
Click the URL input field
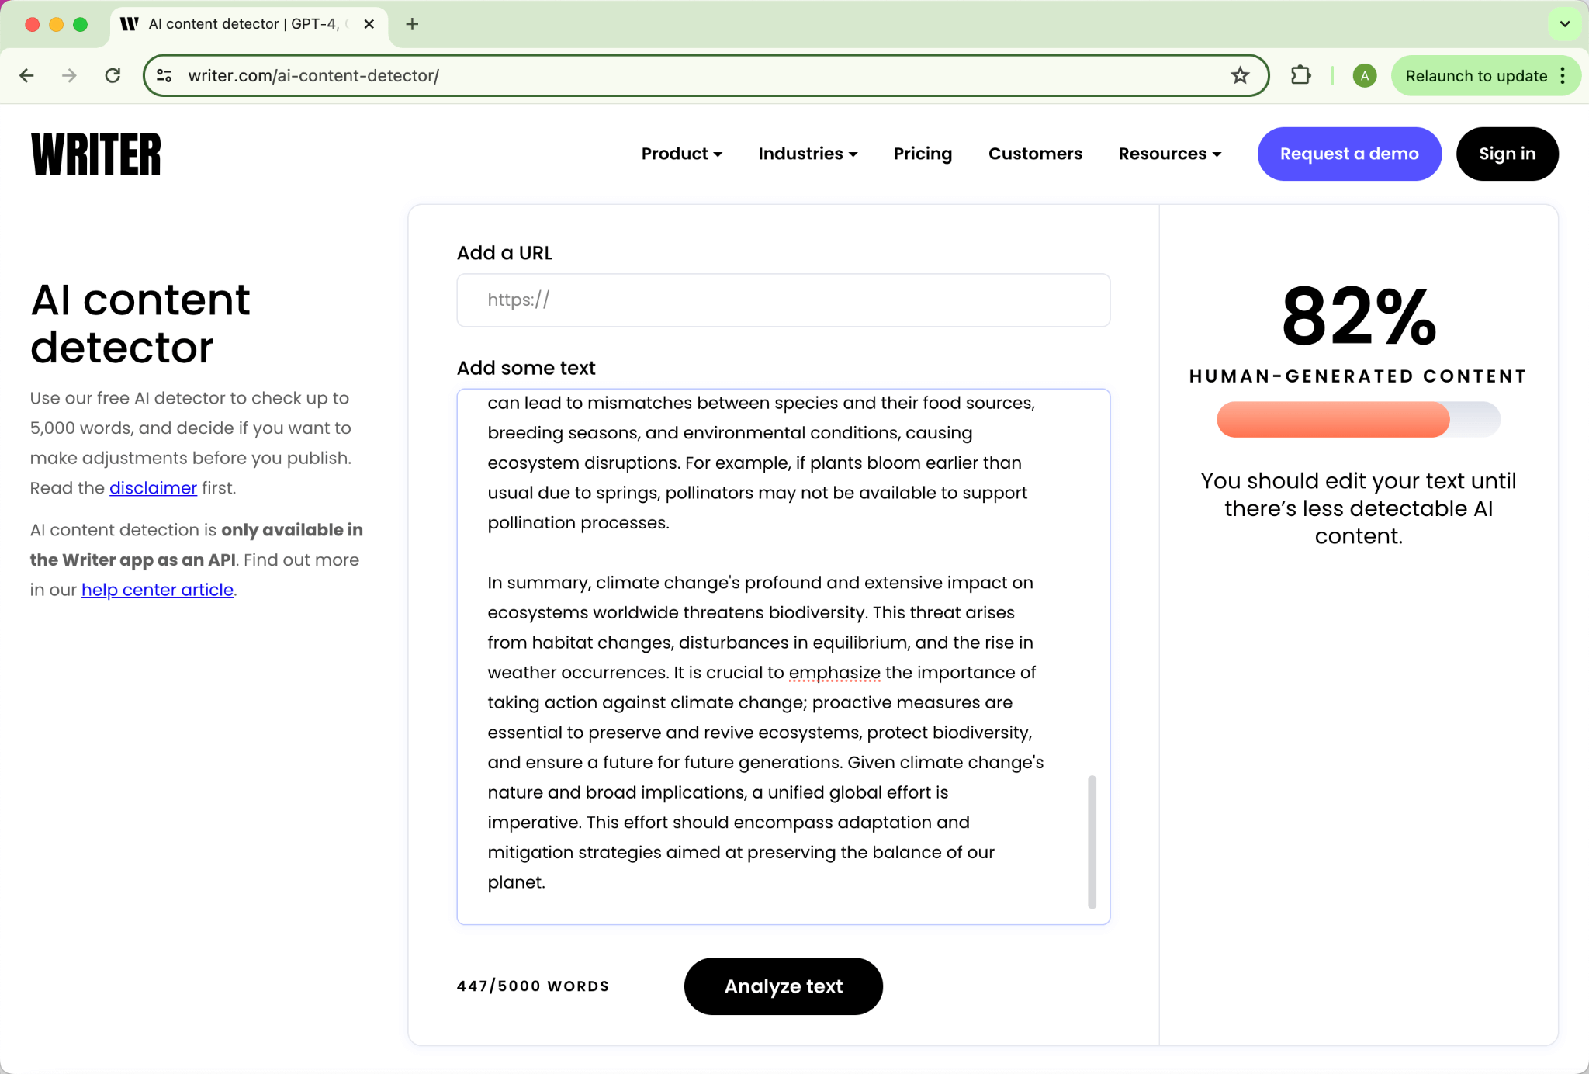(784, 300)
